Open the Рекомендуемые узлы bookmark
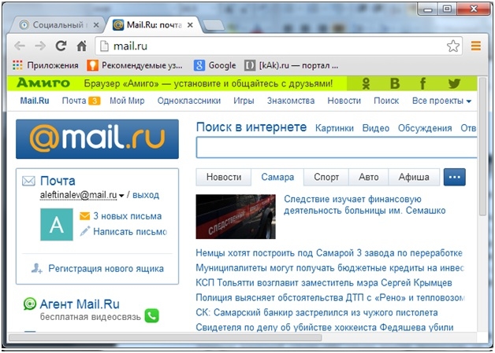This screenshot has height=353, width=495. pyautogui.click(x=135, y=65)
